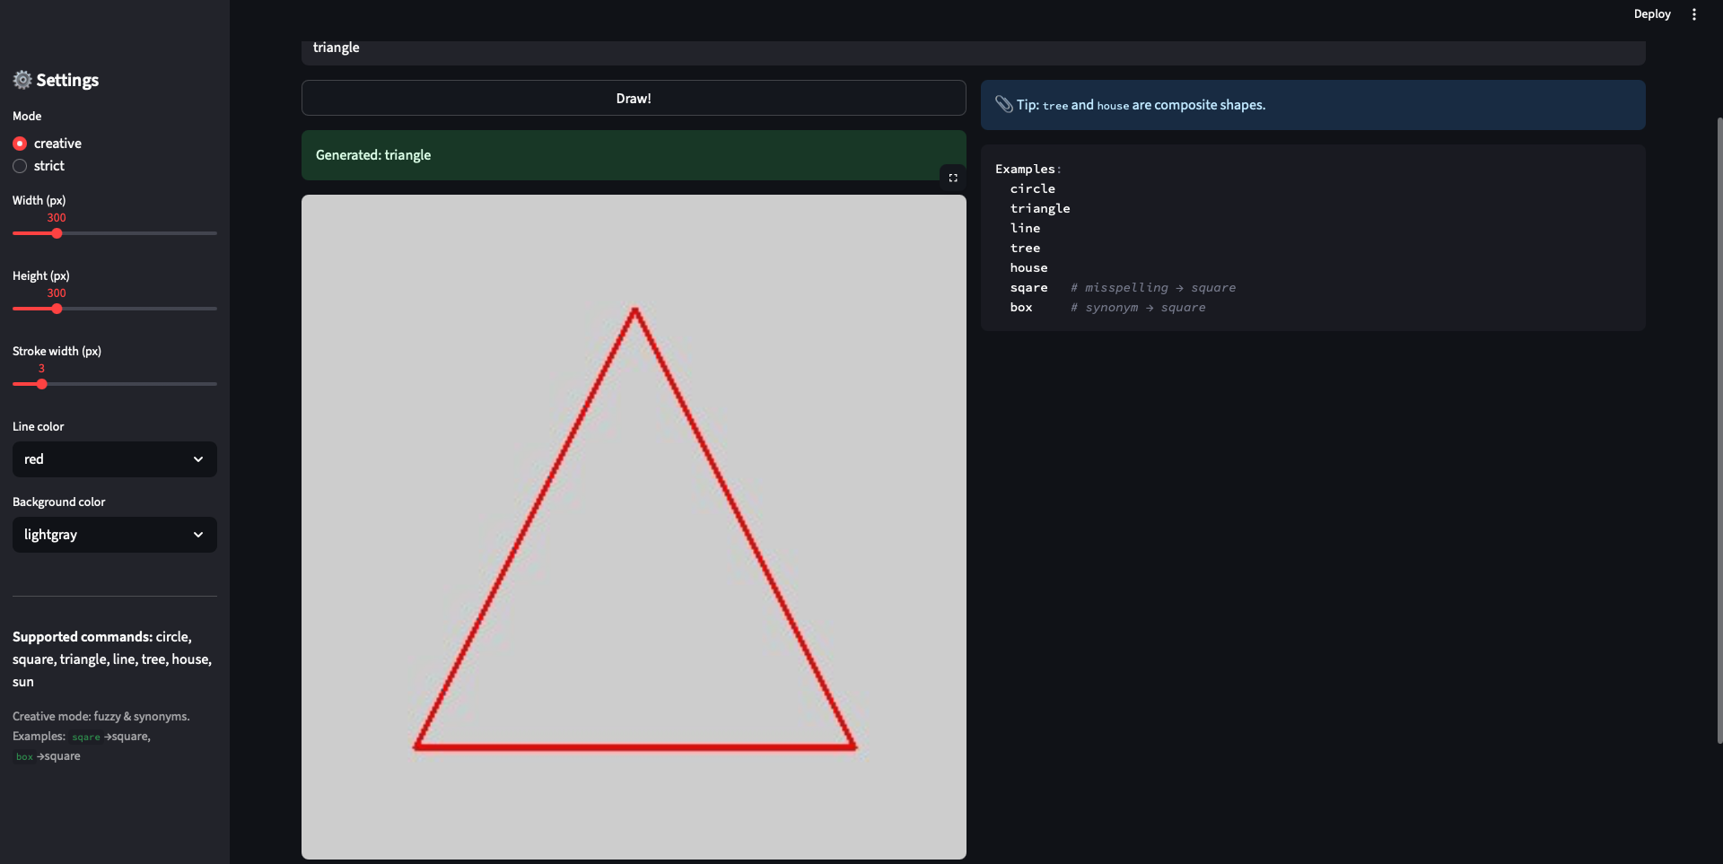Click 'house' in the examples list
The image size is (1723, 864).
(x=1028, y=267)
